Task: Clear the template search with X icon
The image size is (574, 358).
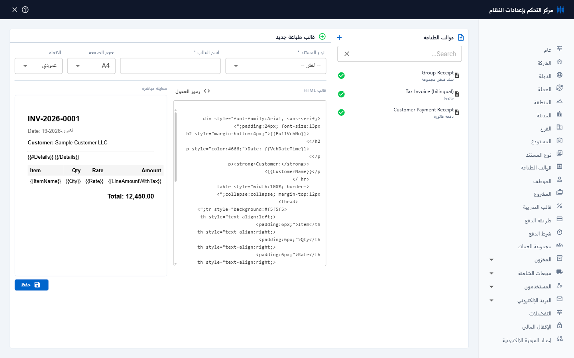Action: point(347,54)
